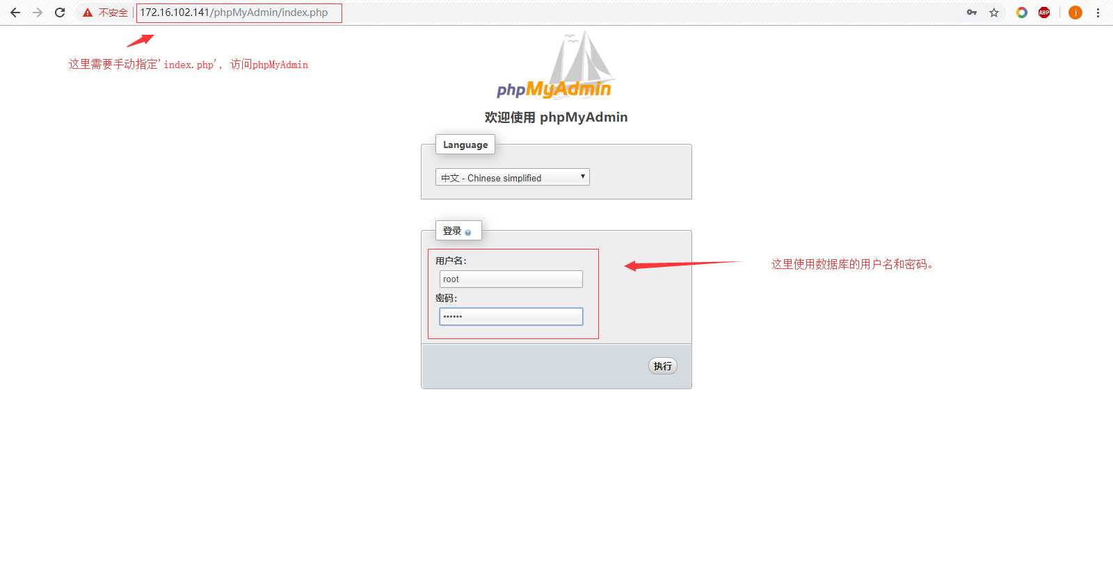Viewport: 1113px width, 574px height.
Task: Click the username field containing root
Action: [x=511, y=279]
